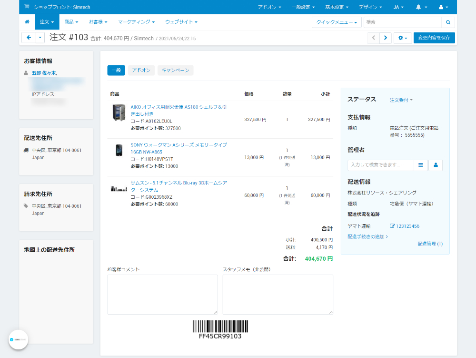This screenshot has height=358, width=476.
Task: Open the AIKO オフィス用耐火金庫 product link
Action: (x=178, y=110)
